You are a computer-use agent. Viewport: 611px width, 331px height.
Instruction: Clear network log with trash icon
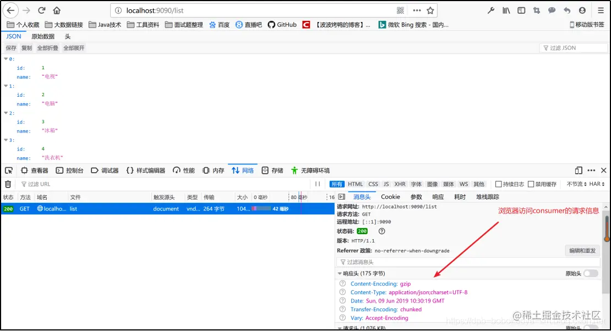click(x=8, y=184)
